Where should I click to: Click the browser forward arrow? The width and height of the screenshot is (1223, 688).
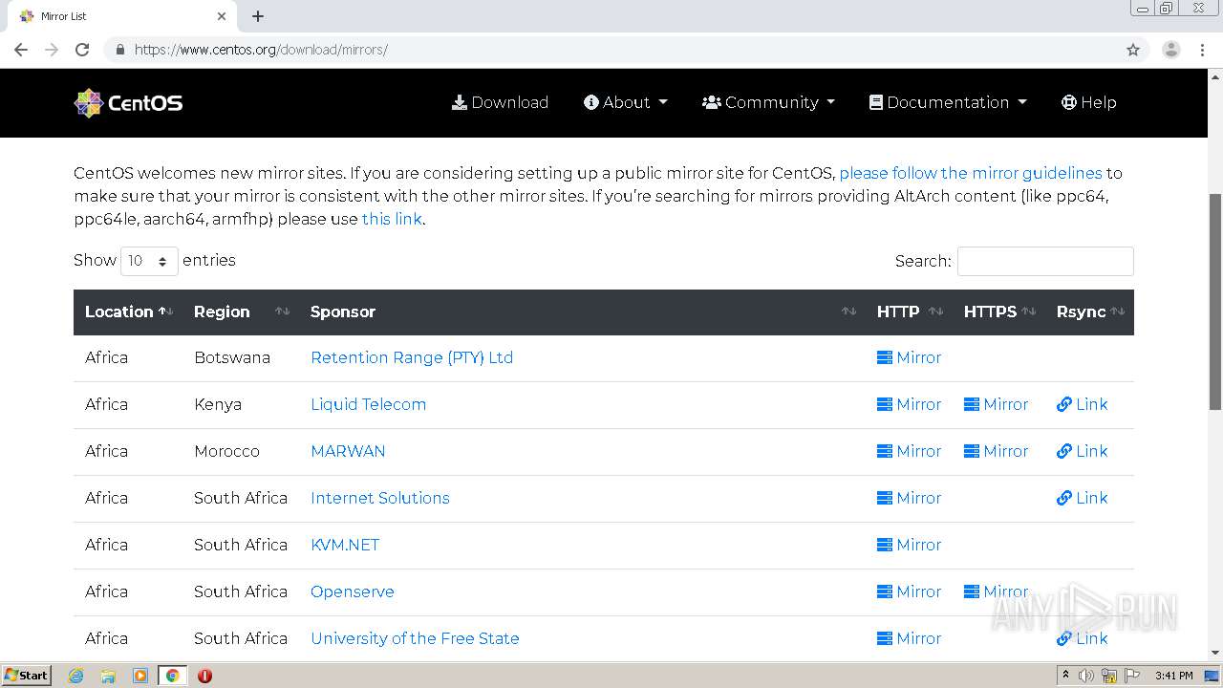click(52, 50)
